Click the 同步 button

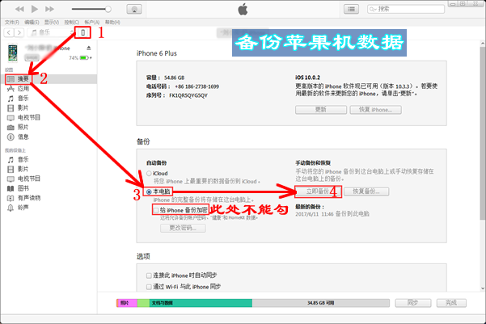pos(413,303)
